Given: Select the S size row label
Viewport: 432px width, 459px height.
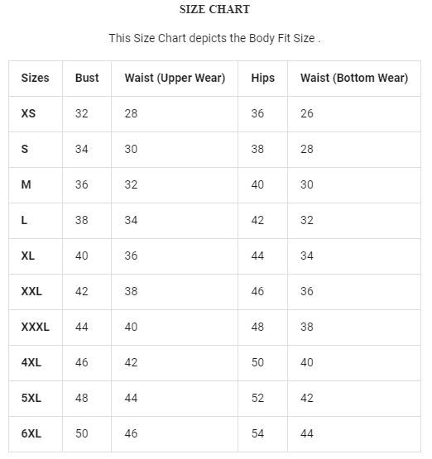Looking at the screenshot, I should coord(25,149).
